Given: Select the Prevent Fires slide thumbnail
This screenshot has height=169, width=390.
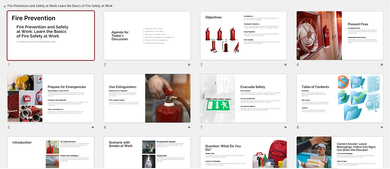Looking at the screenshot, I should pos(340,35).
